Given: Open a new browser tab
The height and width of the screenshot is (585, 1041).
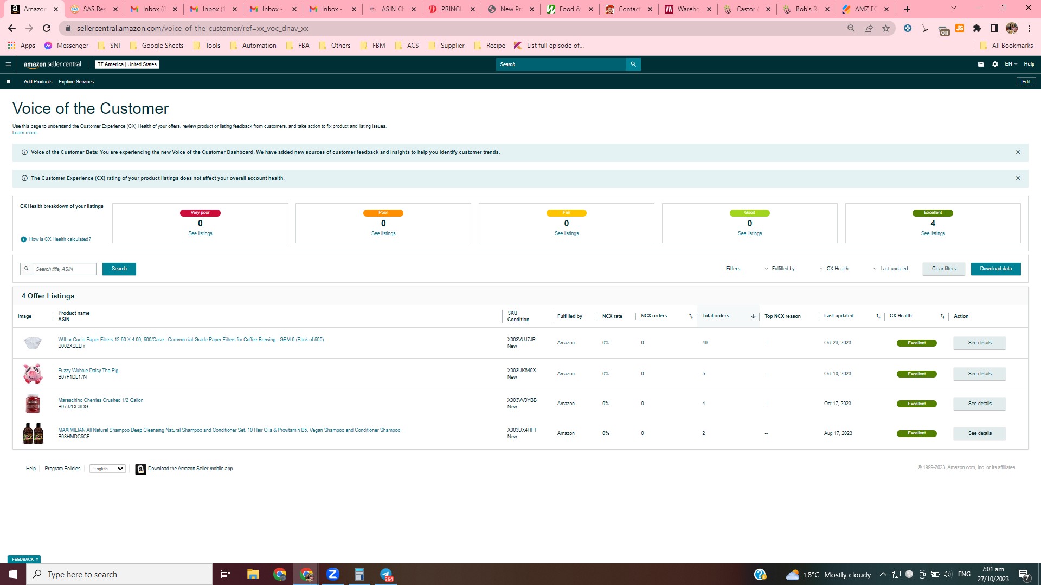Looking at the screenshot, I should (907, 9).
